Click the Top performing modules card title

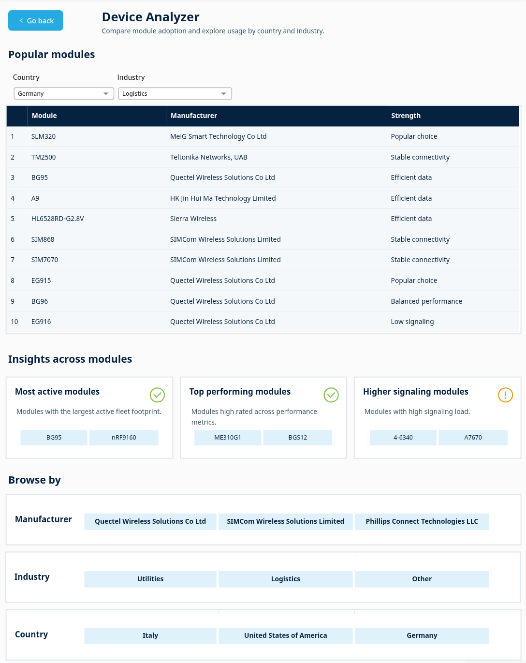click(x=240, y=392)
